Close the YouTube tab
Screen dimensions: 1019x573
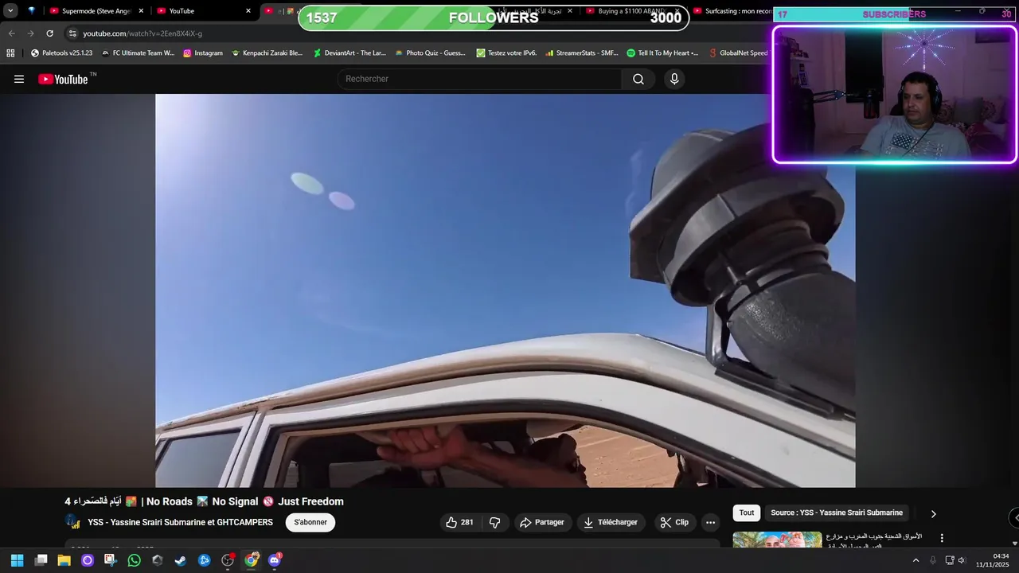[248, 11]
